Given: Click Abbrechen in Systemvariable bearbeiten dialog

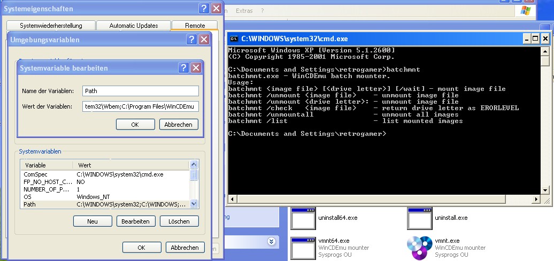Looking at the screenshot, I should pyautogui.click(x=179, y=124).
